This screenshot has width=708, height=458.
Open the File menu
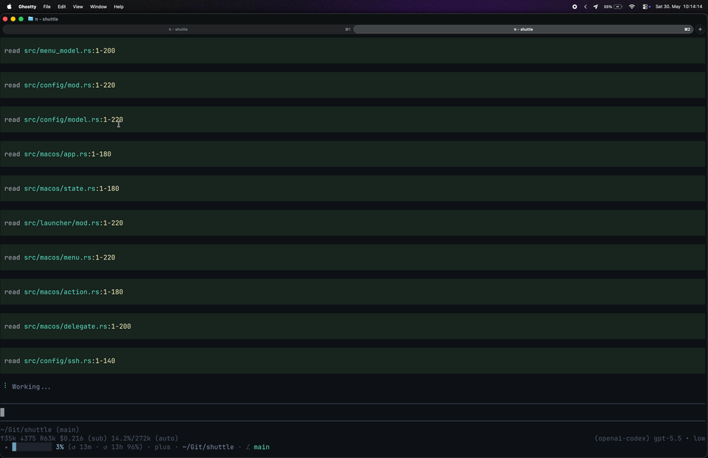47,7
